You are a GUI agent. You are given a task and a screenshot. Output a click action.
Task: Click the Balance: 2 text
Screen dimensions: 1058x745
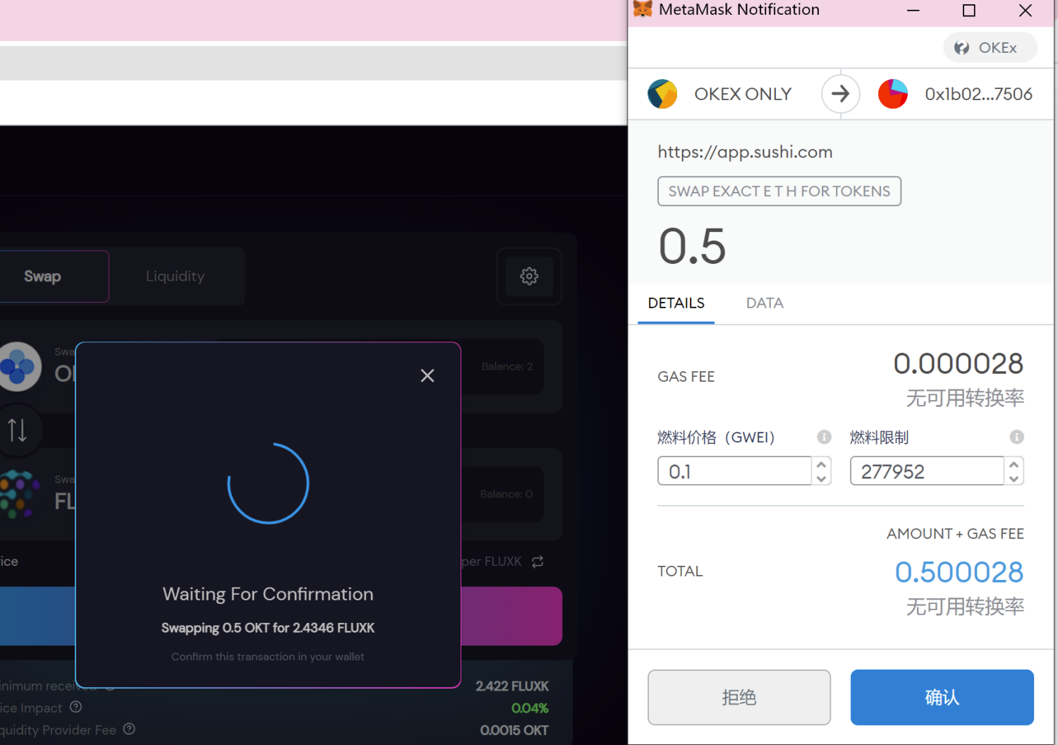point(507,366)
